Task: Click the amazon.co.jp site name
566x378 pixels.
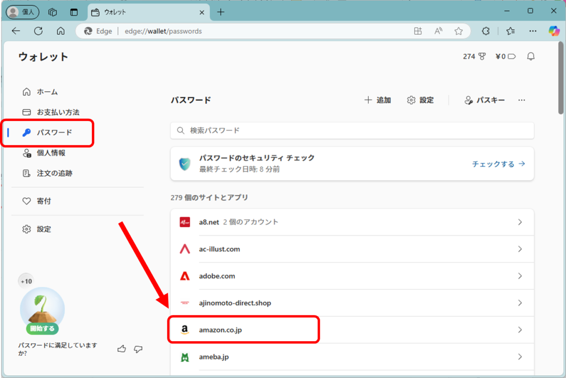Action: click(x=220, y=330)
